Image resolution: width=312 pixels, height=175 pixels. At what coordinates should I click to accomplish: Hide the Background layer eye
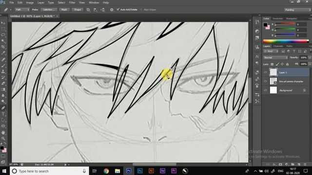(x=265, y=90)
